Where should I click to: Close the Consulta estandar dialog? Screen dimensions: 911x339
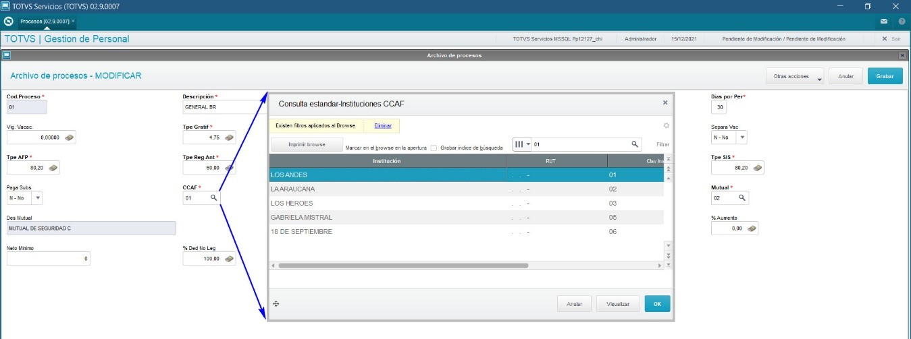coord(665,102)
